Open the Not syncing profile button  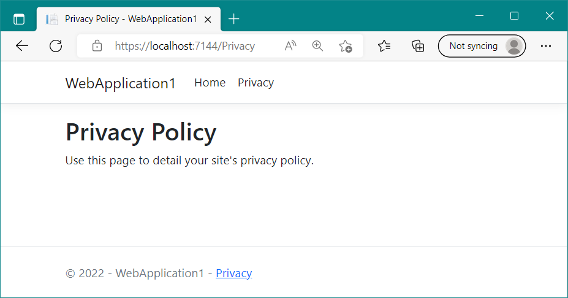[x=482, y=46]
